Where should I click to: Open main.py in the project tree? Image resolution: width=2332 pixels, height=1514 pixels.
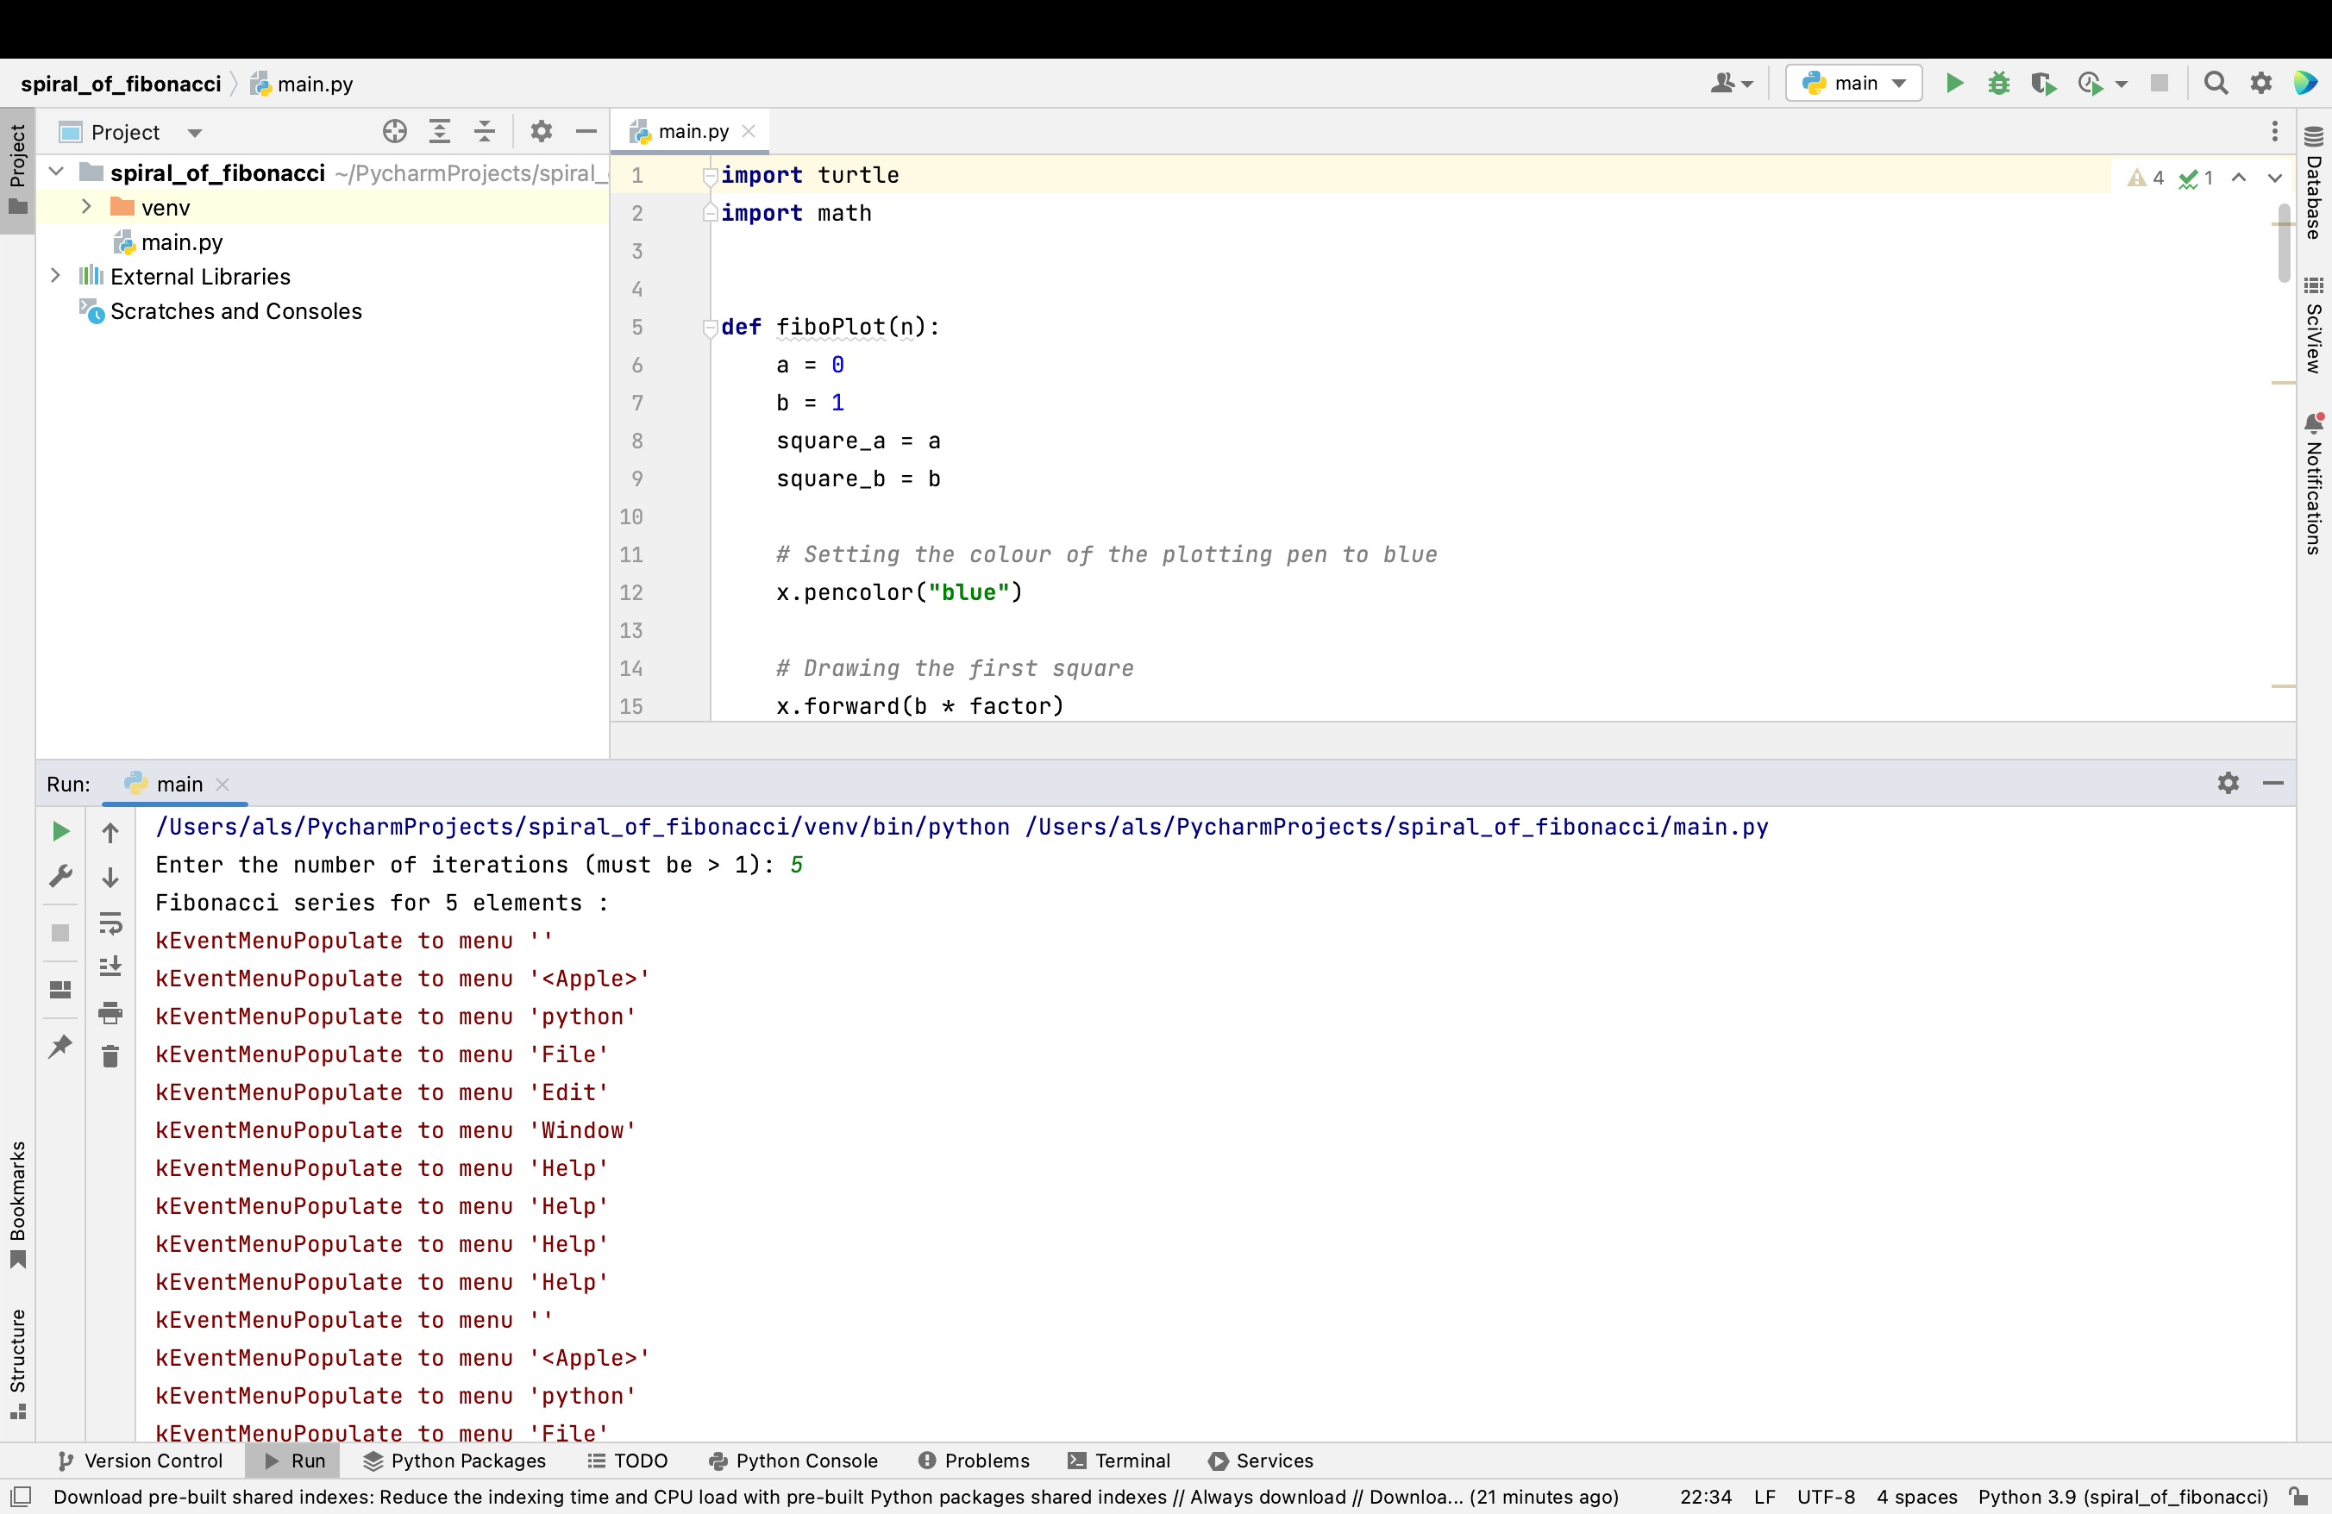[x=170, y=242]
